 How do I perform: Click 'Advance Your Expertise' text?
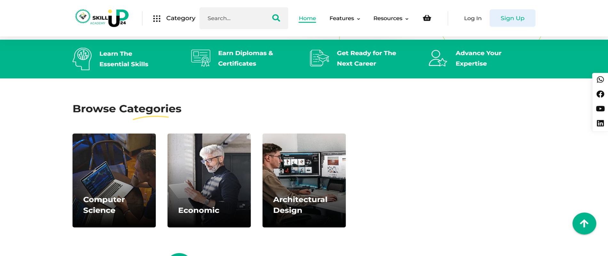click(478, 58)
